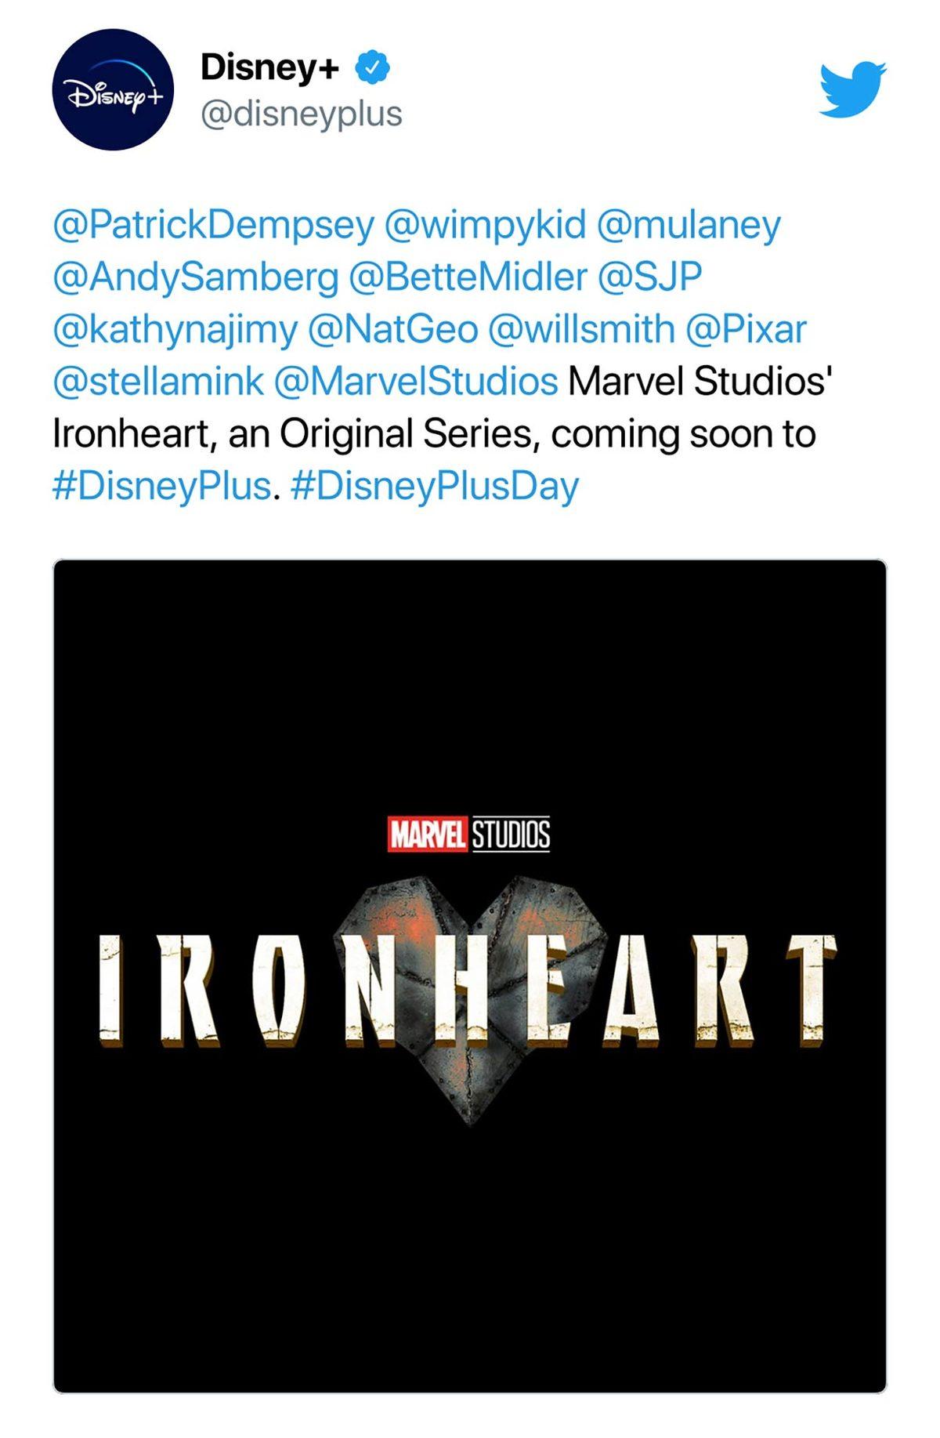The image size is (940, 1438).
Task: Open the Ironheart logo image
Action: 469,976
